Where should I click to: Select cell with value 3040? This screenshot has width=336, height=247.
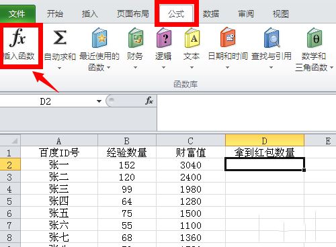click(x=191, y=164)
